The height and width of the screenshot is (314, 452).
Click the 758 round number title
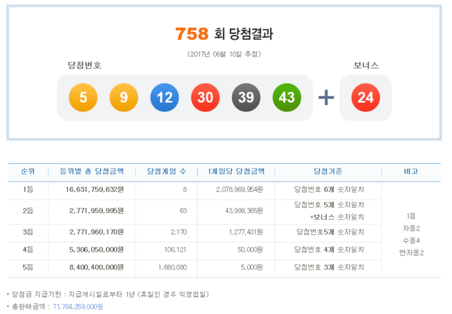click(x=191, y=34)
